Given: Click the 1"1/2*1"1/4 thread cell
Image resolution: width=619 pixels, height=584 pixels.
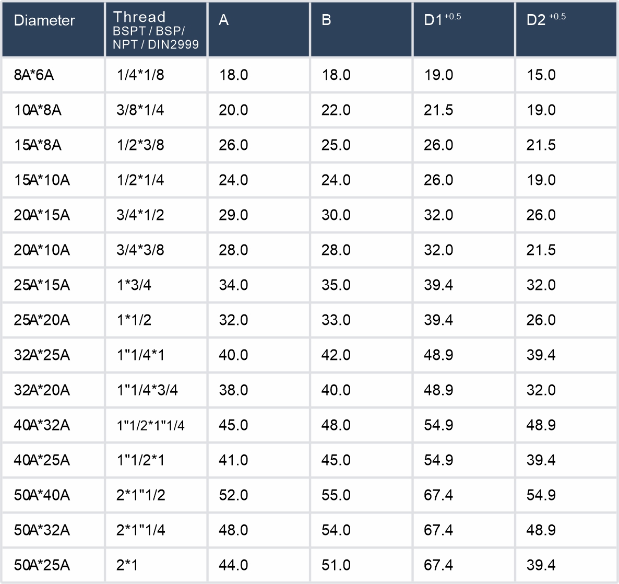Looking at the screenshot, I should (x=150, y=426).
